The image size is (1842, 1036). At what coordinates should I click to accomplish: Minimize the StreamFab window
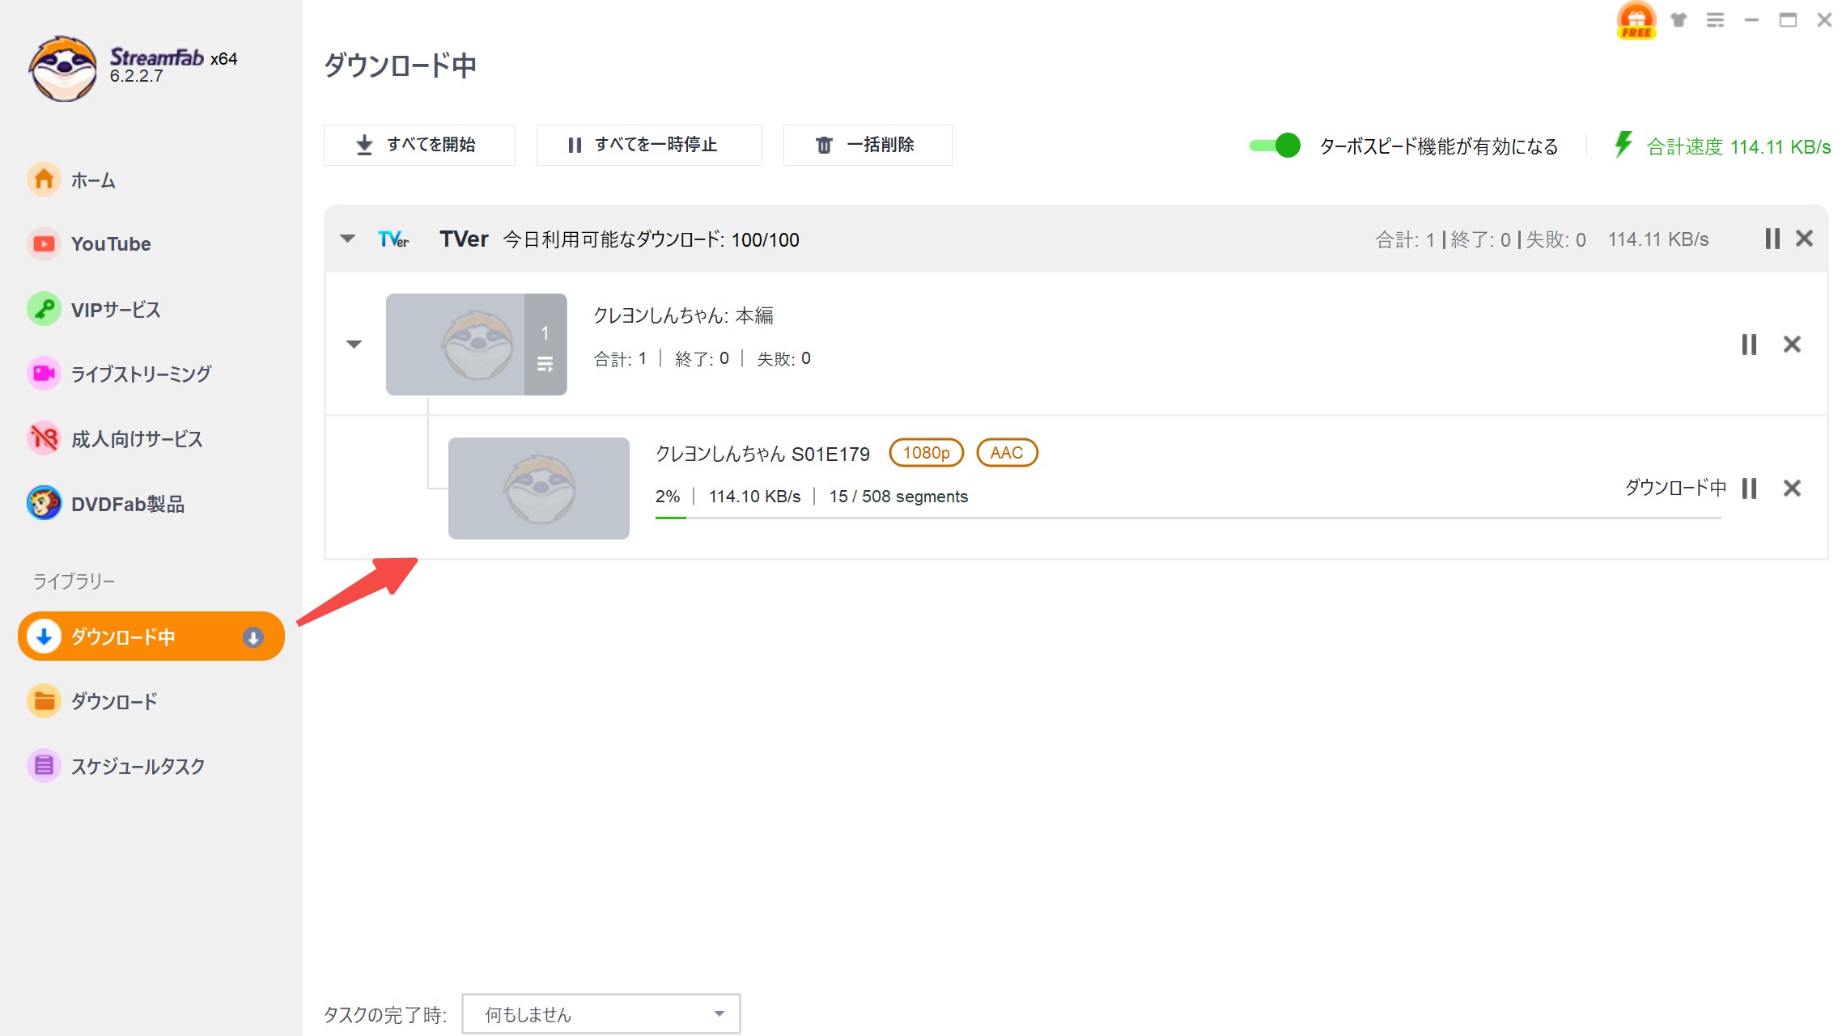[1751, 20]
